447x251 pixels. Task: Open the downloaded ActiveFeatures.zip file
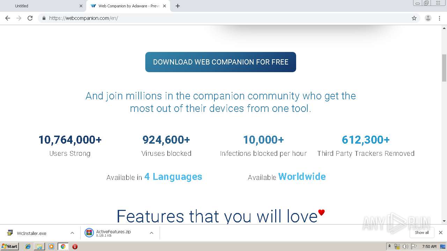click(x=113, y=233)
